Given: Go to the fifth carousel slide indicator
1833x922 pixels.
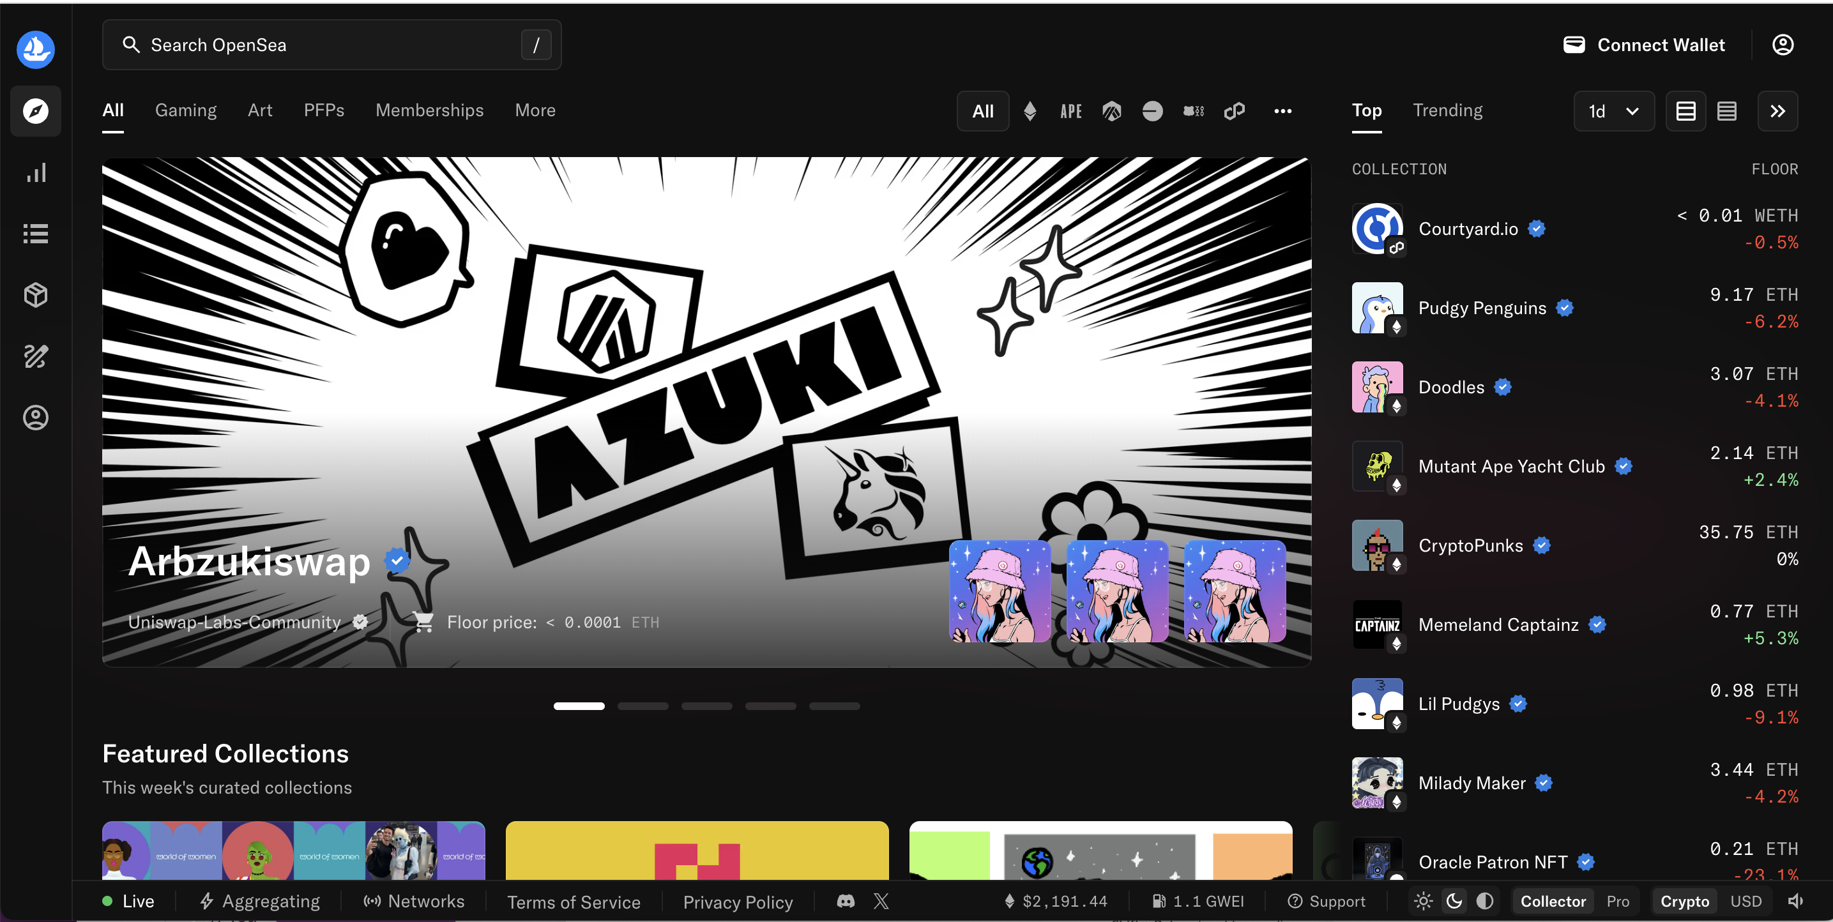Looking at the screenshot, I should pos(834,706).
